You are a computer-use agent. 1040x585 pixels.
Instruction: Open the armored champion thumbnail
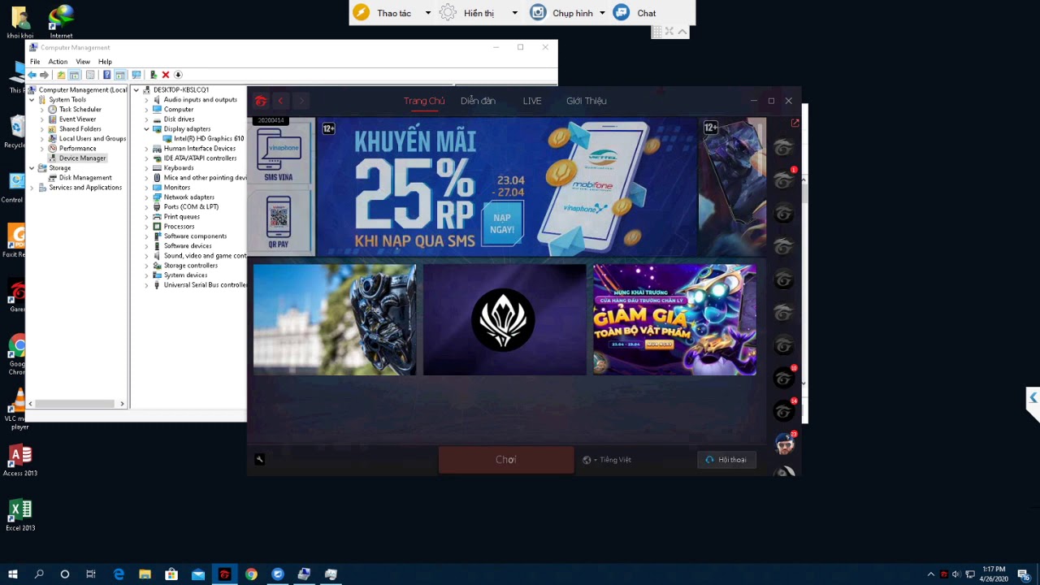tap(335, 319)
